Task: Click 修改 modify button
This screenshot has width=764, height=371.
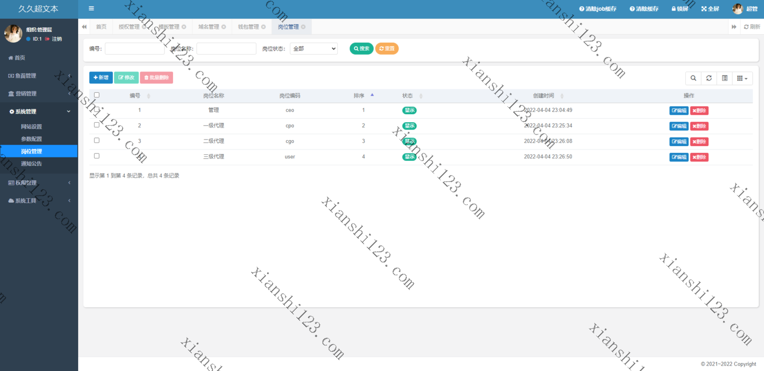Action: tap(126, 77)
